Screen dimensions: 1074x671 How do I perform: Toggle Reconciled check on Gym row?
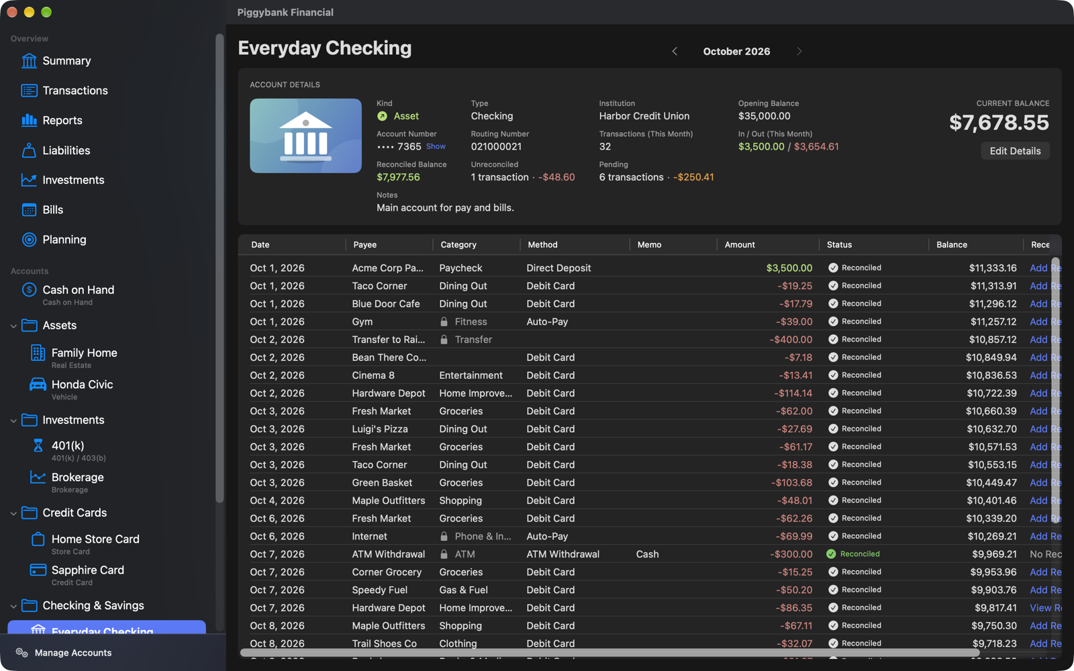[x=833, y=321]
